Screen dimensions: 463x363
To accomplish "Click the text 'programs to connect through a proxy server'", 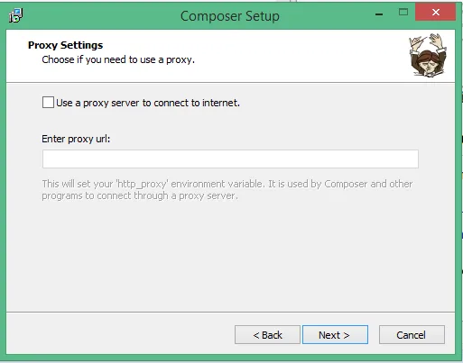I will point(140,195).
